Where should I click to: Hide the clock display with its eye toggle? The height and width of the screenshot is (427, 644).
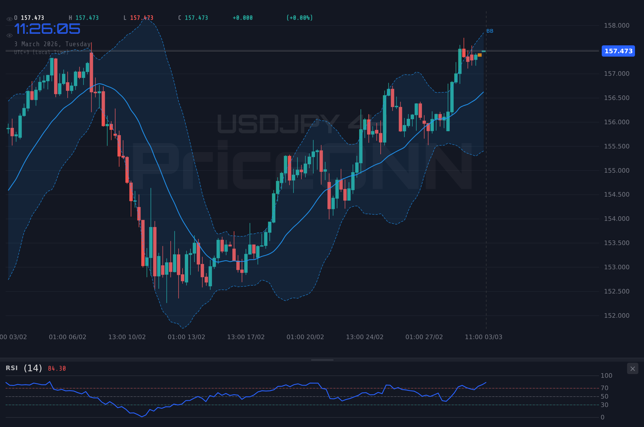[9, 35]
